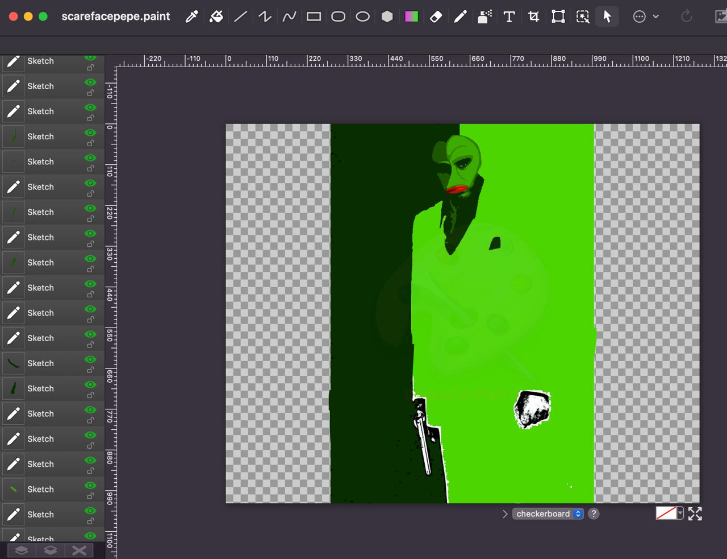Image resolution: width=727 pixels, height=559 pixels.
Task: Hide the topmost Sketch layer via eye icon
Action: [x=90, y=57]
